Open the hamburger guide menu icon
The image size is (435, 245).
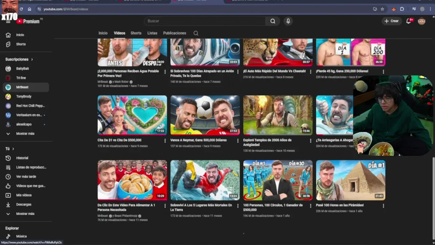pyautogui.click(x=8, y=21)
